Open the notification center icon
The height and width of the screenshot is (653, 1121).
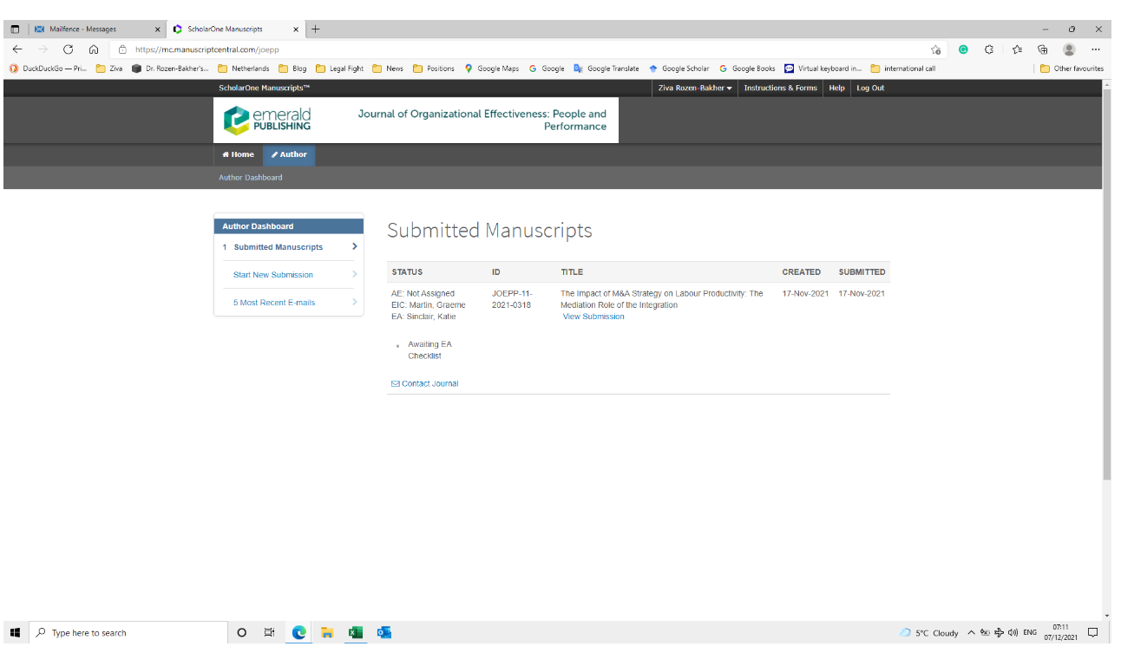point(1093,632)
